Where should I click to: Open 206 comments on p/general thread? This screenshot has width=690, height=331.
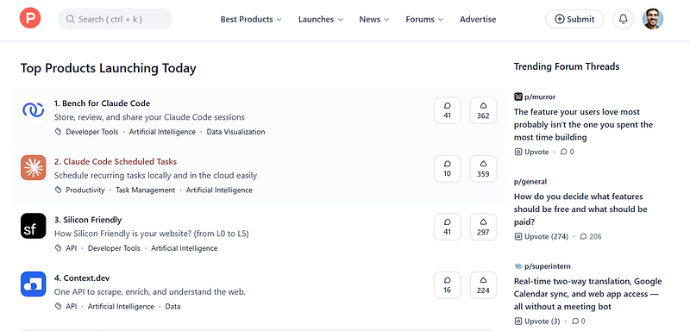[591, 236]
